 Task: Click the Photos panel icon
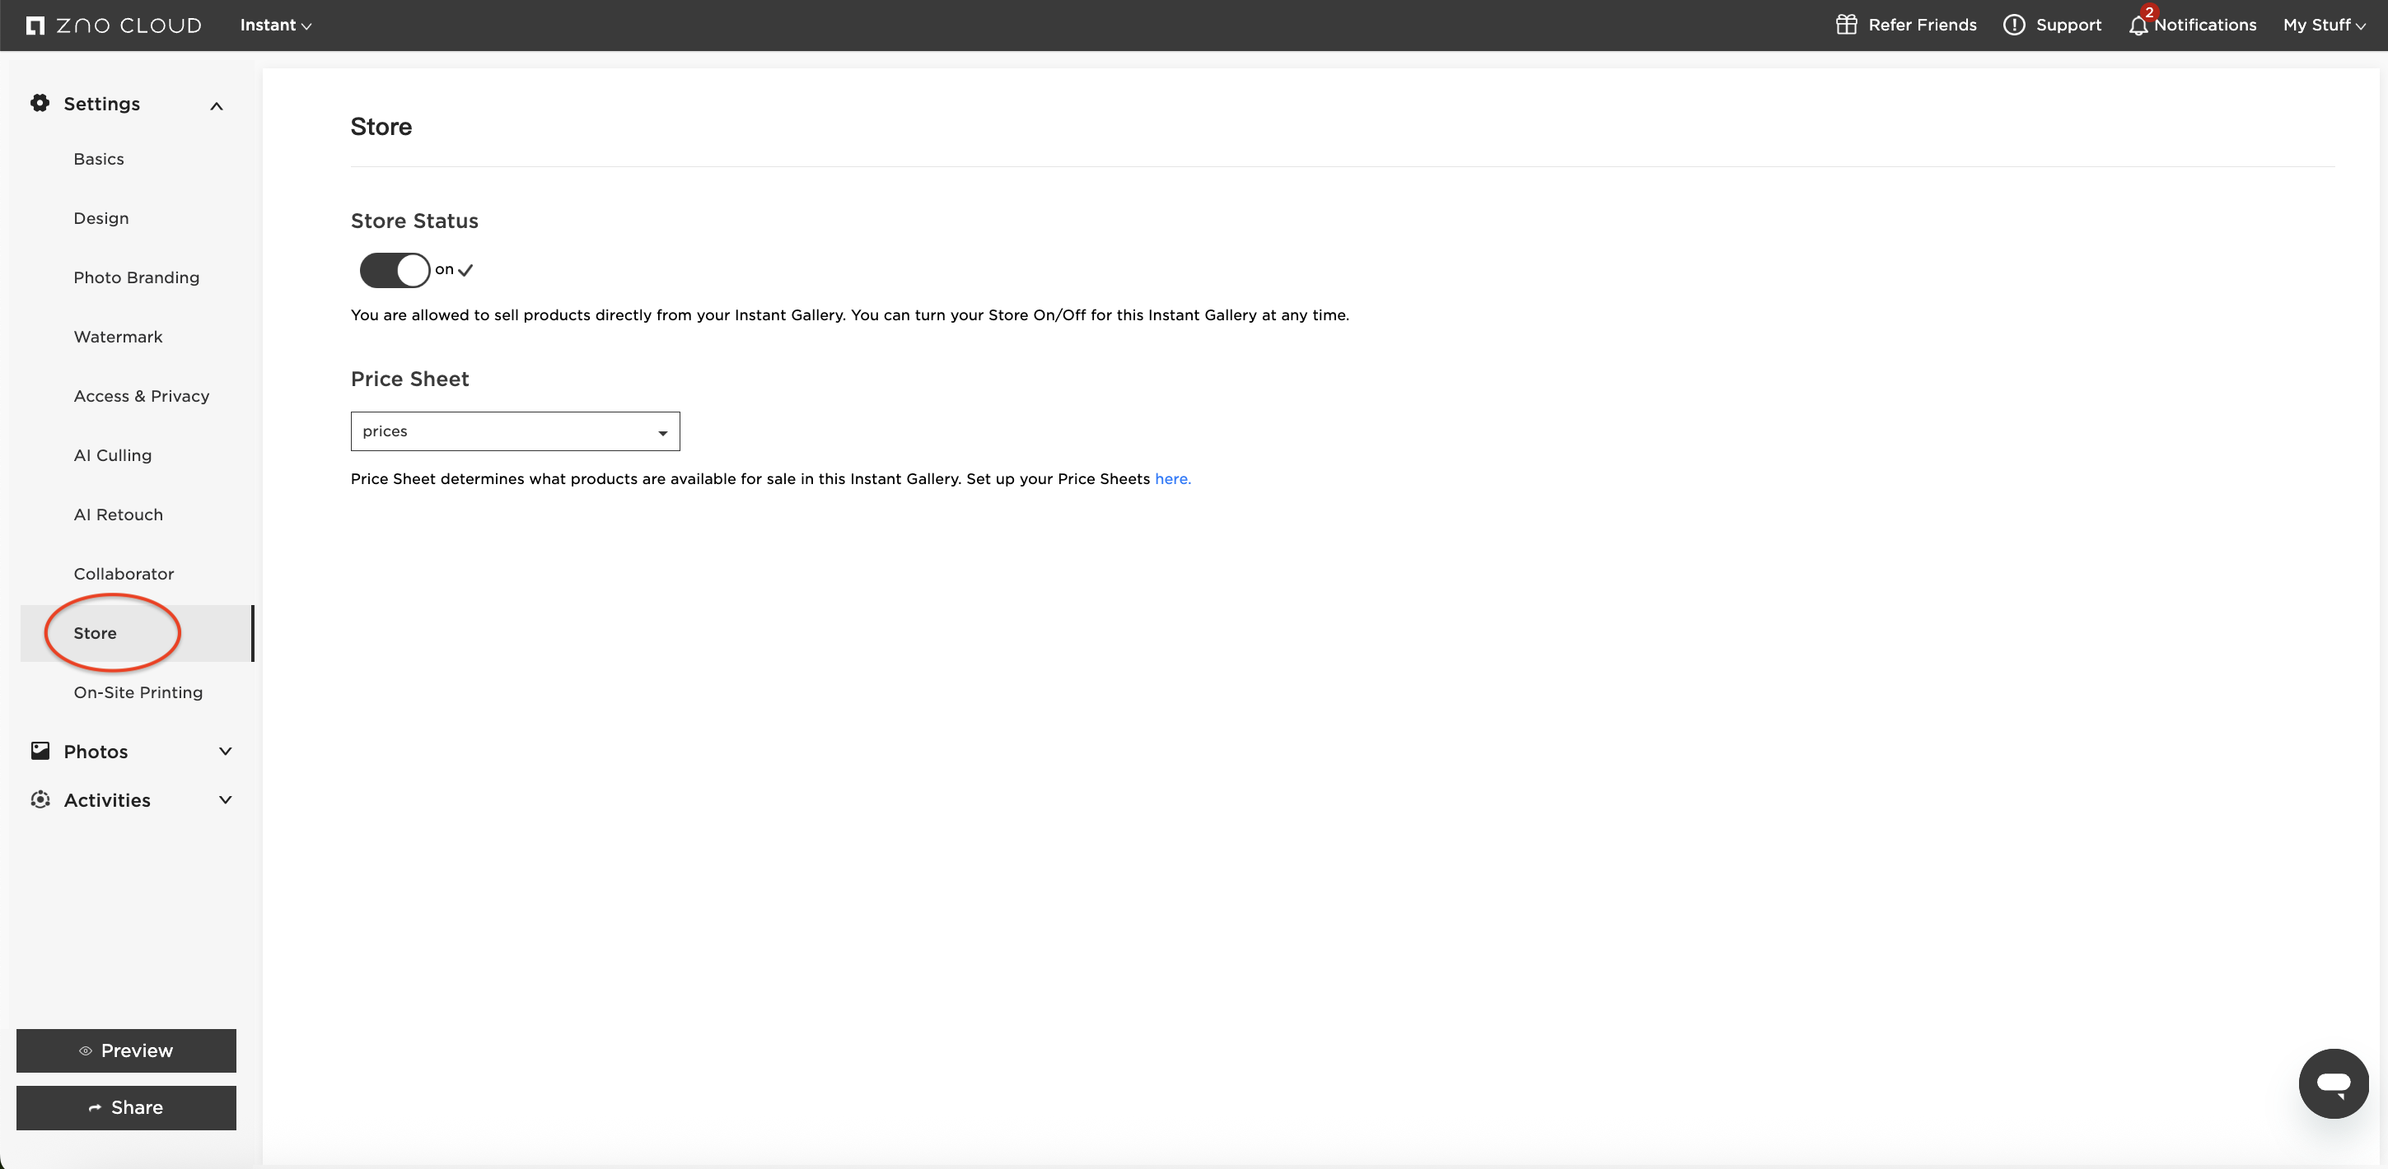(40, 752)
